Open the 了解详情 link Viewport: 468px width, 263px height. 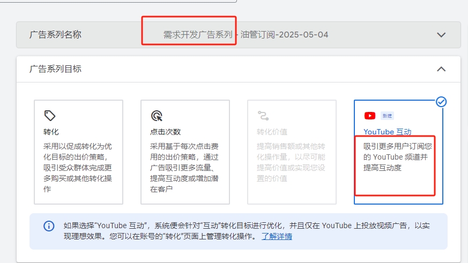277,236
